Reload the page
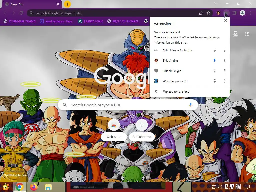The height and width of the screenshot is (192, 256). coord(21,13)
